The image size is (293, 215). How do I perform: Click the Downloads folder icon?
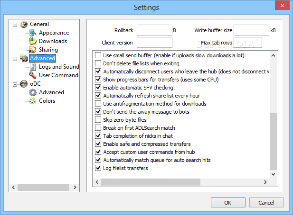click(x=33, y=41)
